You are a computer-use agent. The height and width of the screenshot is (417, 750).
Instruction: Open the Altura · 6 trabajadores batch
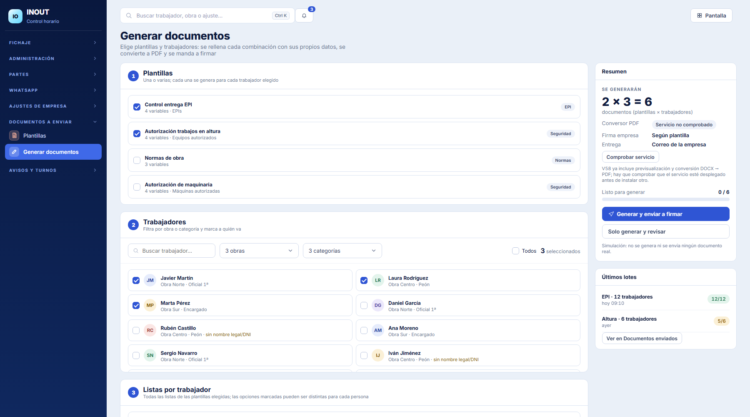tap(665, 322)
